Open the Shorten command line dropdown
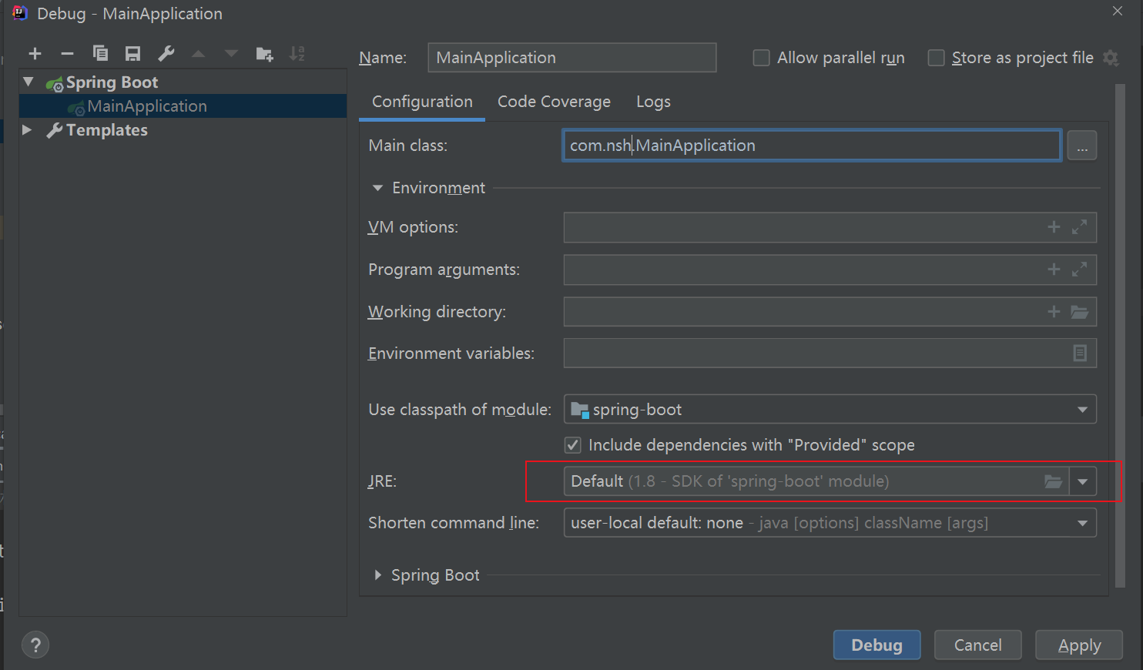The height and width of the screenshot is (670, 1143). (1082, 523)
